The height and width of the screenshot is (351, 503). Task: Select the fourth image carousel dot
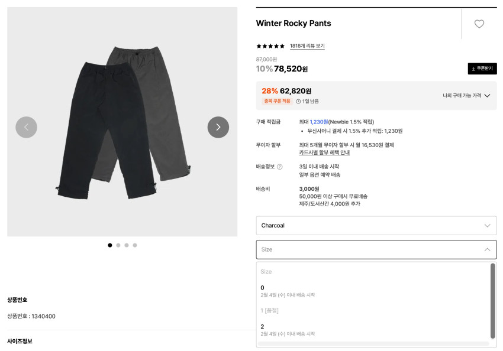coord(135,245)
